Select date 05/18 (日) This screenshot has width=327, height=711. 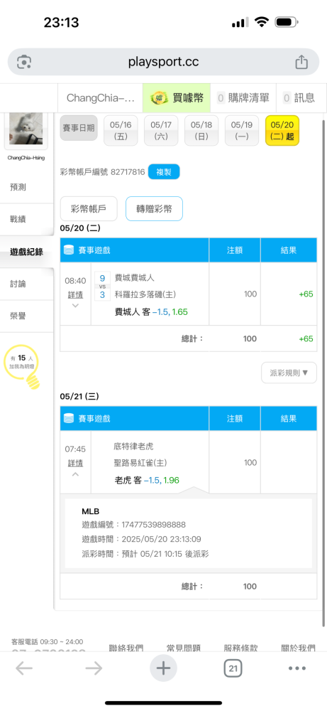tap(201, 131)
